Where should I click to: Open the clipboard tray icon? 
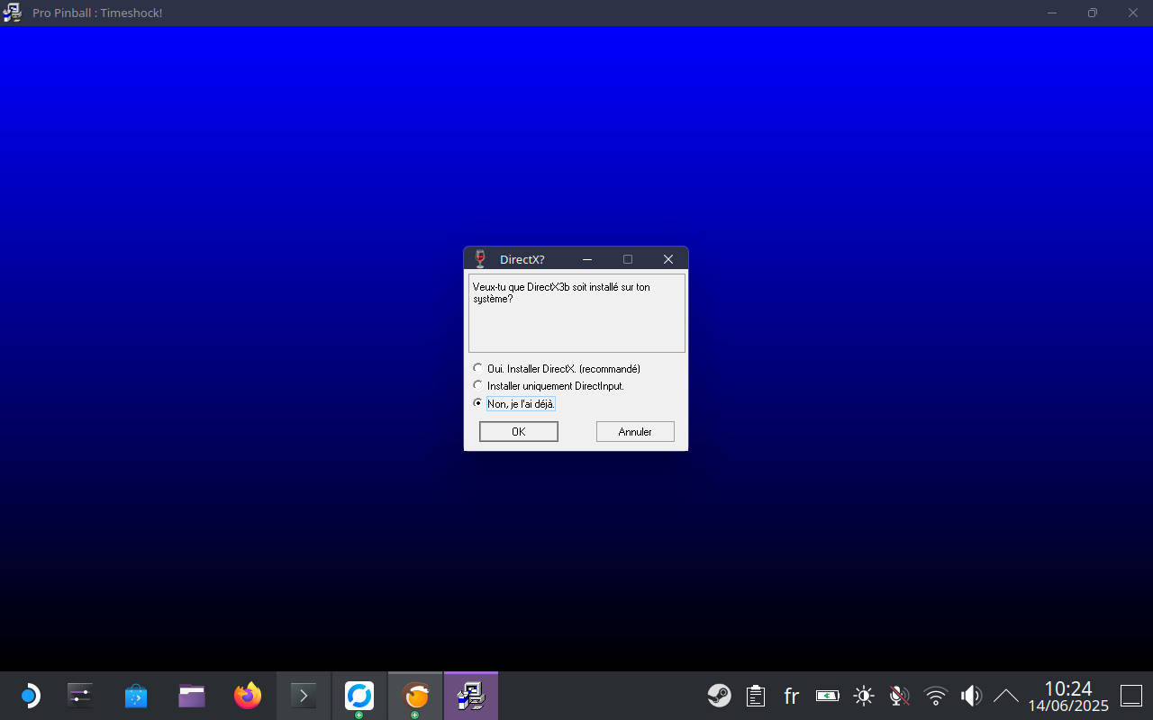(x=756, y=696)
